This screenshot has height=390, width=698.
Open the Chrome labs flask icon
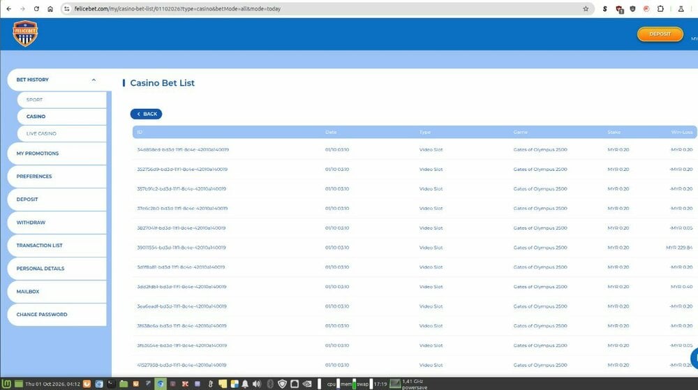681,9
